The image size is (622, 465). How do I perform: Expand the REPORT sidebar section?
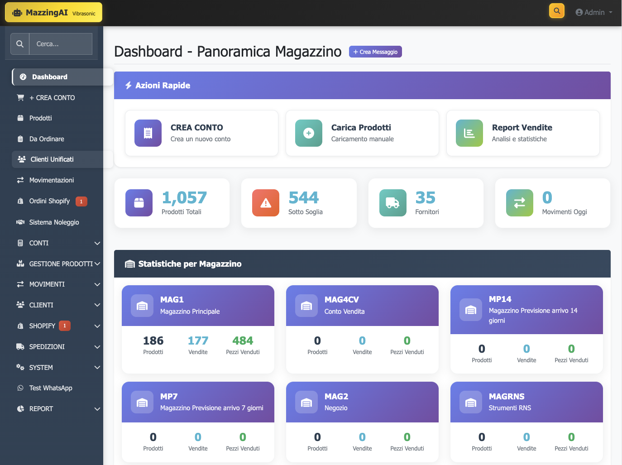(58, 409)
